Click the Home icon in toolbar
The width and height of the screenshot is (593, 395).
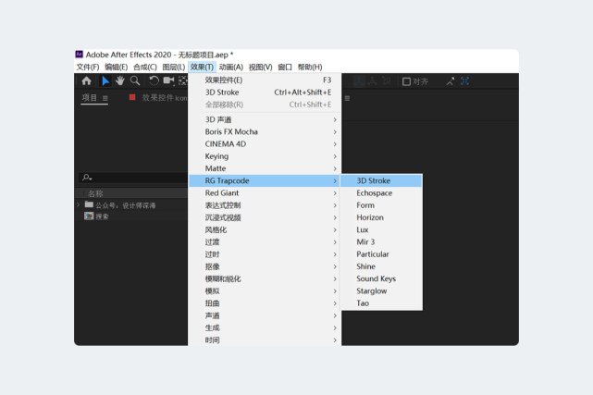[87, 80]
